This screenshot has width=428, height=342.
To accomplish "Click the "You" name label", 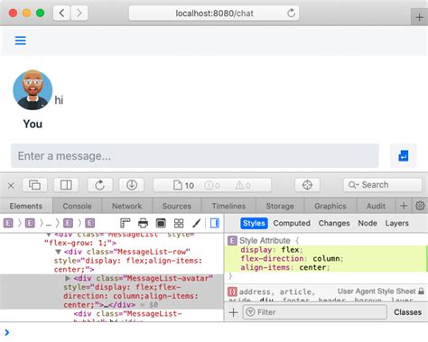I will [33, 124].
